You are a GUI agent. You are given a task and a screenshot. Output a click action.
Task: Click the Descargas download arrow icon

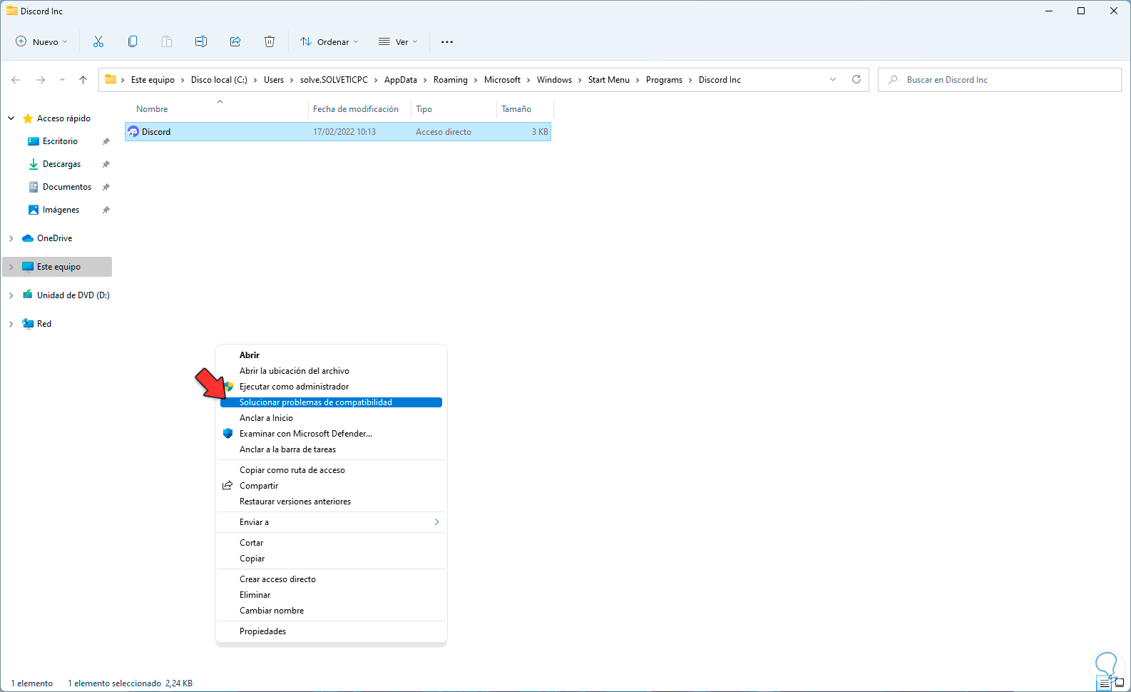point(34,164)
